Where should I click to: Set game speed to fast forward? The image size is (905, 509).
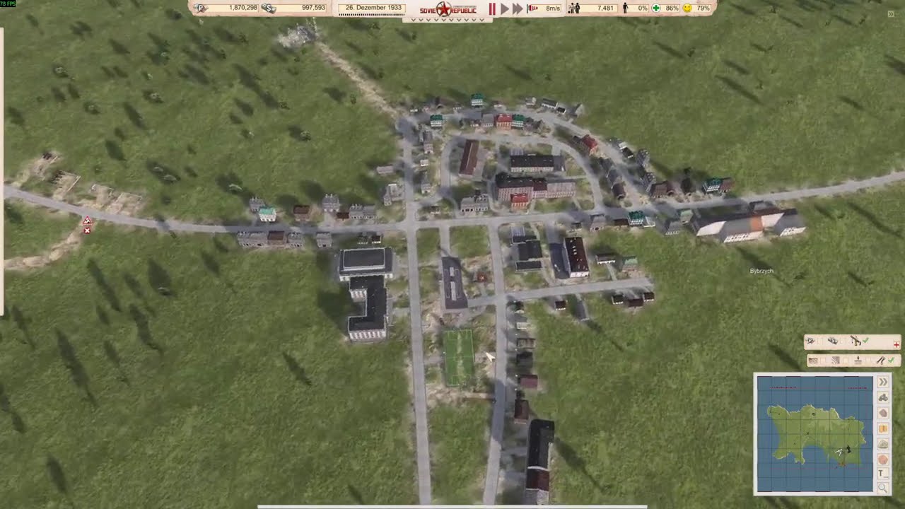[x=518, y=8]
